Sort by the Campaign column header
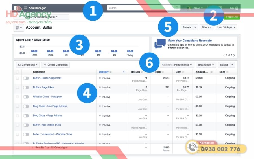This screenshot has width=254, height=159. [39, 72]
